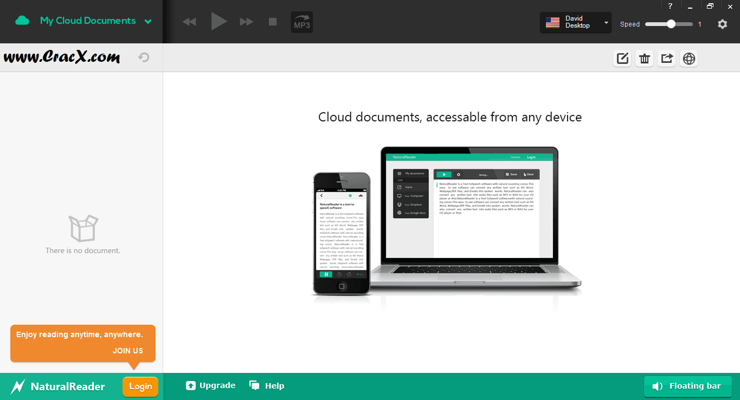Open the Upgrade link
Screen dimensions: 740x400
click(x=210, y=385)
